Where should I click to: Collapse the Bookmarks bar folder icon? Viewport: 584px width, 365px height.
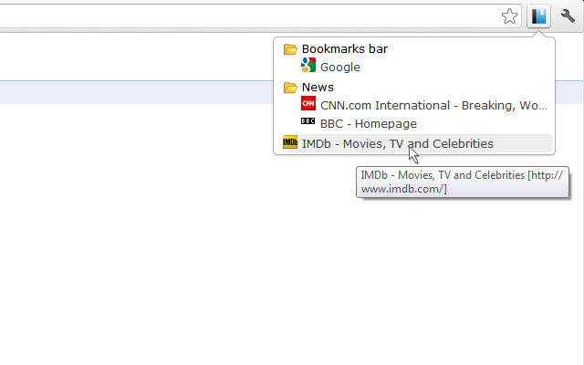pyautogui.click(x=290, y=49)
